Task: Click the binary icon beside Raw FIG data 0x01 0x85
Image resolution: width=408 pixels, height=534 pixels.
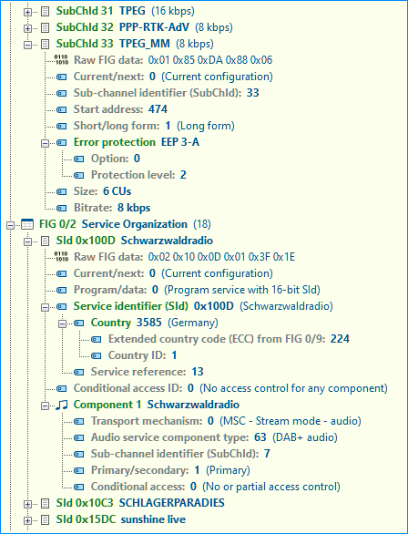Action: pyautogui.click(x=61, y=60)
